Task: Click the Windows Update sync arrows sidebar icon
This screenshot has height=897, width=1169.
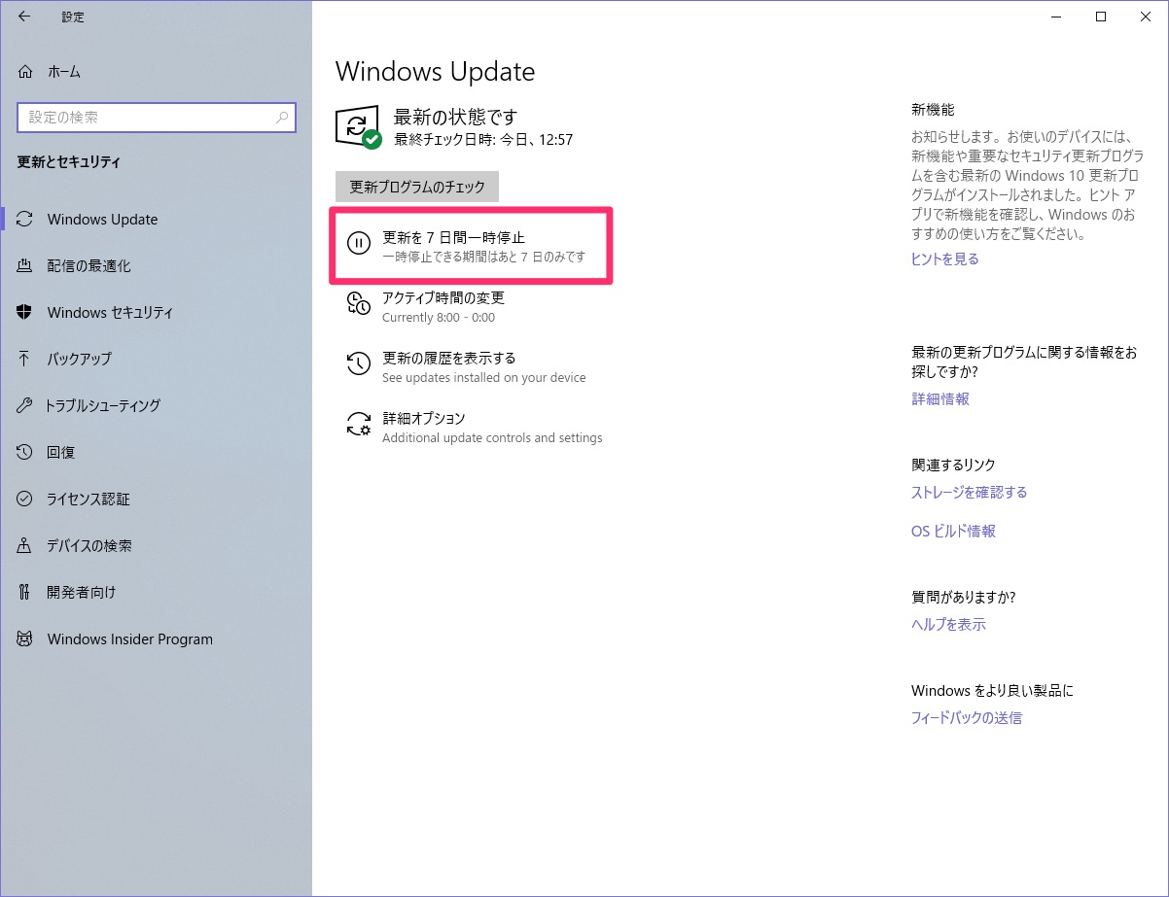Action: [x=25, y=219]
